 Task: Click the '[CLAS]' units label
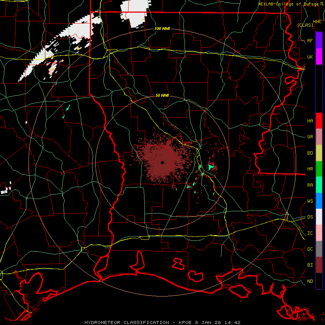[x=305, y=25]
